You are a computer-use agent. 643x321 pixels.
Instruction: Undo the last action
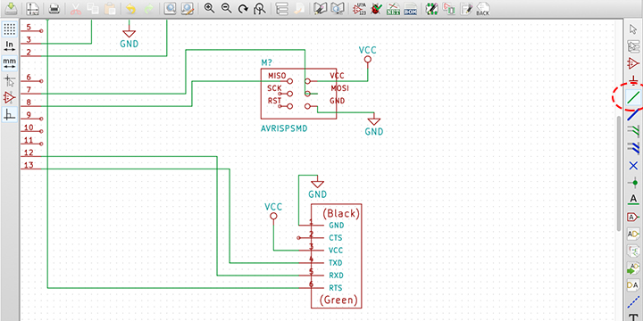tap(130, 8)
